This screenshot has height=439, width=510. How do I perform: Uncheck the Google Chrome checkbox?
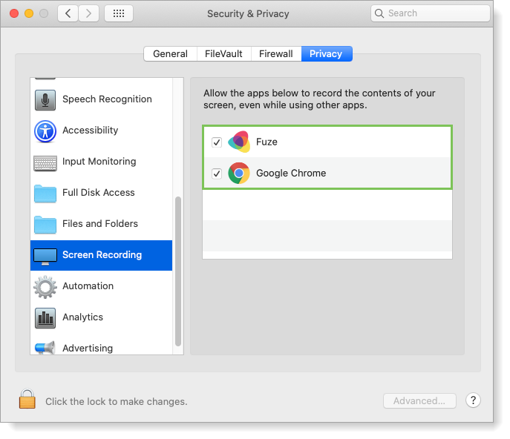tap(217, 174)
